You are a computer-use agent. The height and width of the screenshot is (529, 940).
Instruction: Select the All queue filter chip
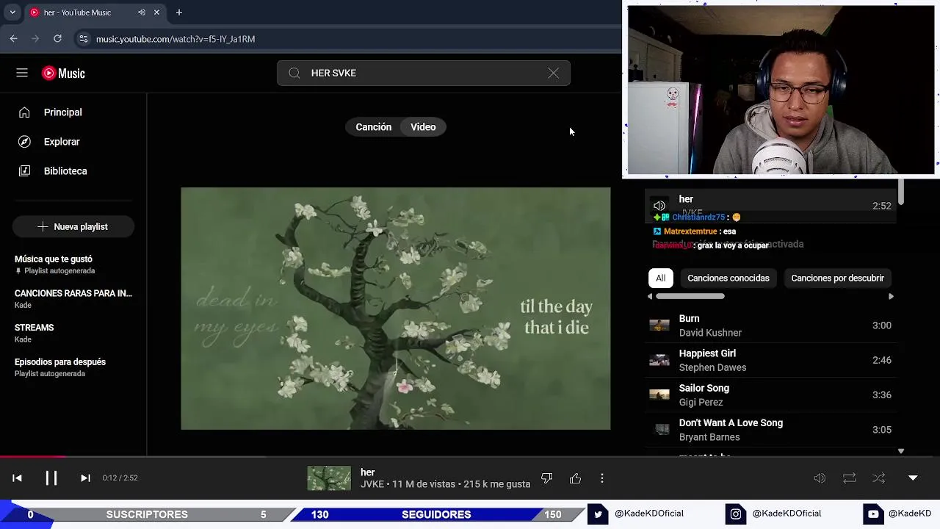point(660,278)
